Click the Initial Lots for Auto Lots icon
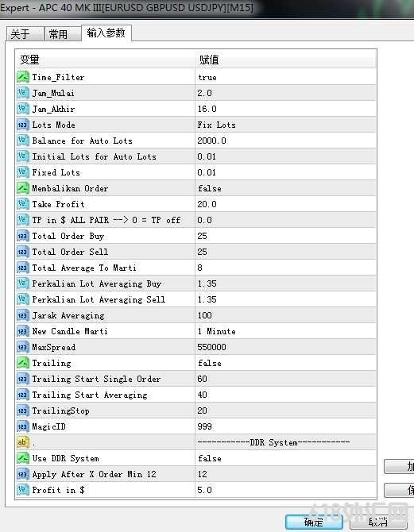414x532 pixels. point(23,156)
